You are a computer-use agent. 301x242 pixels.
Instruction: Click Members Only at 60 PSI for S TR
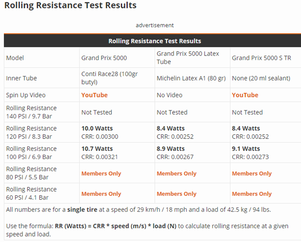point(252,194)
